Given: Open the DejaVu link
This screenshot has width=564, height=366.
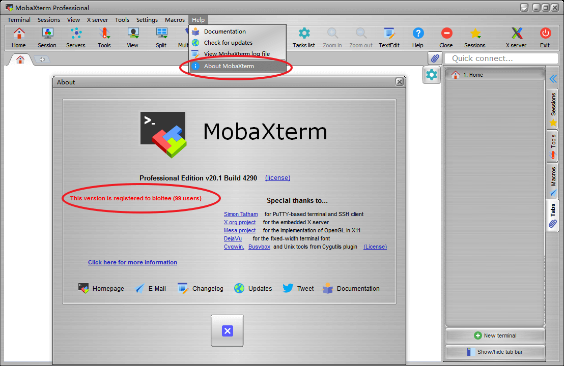Looking at the screenshot, I should (x=233, y=238).
